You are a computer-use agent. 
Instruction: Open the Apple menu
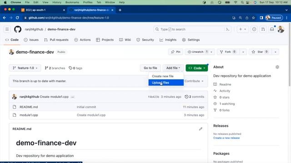[x=5, y=2]
